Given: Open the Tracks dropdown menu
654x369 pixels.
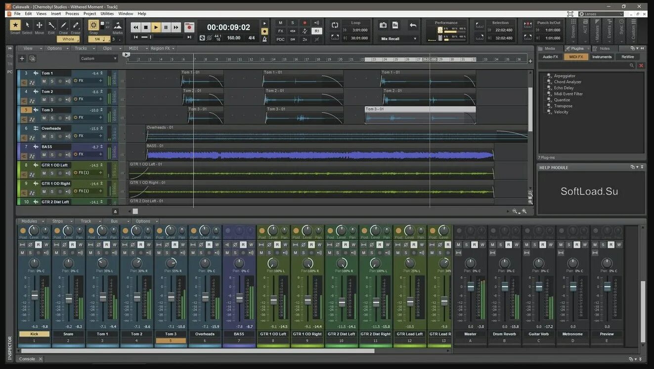Looking at the screenshot, I should pos(83,48).
